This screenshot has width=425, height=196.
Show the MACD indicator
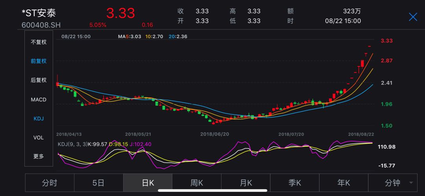point(39,99)
